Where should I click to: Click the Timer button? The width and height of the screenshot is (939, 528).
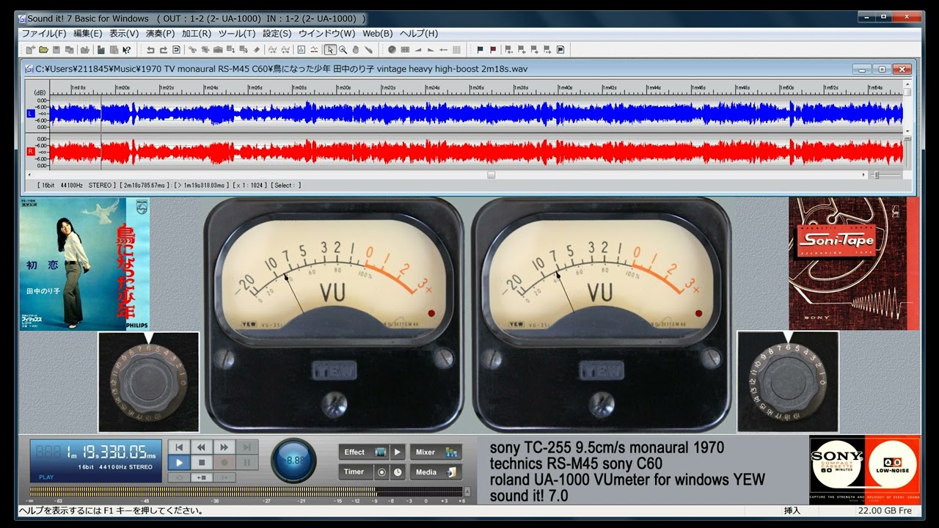coord(356,472)
